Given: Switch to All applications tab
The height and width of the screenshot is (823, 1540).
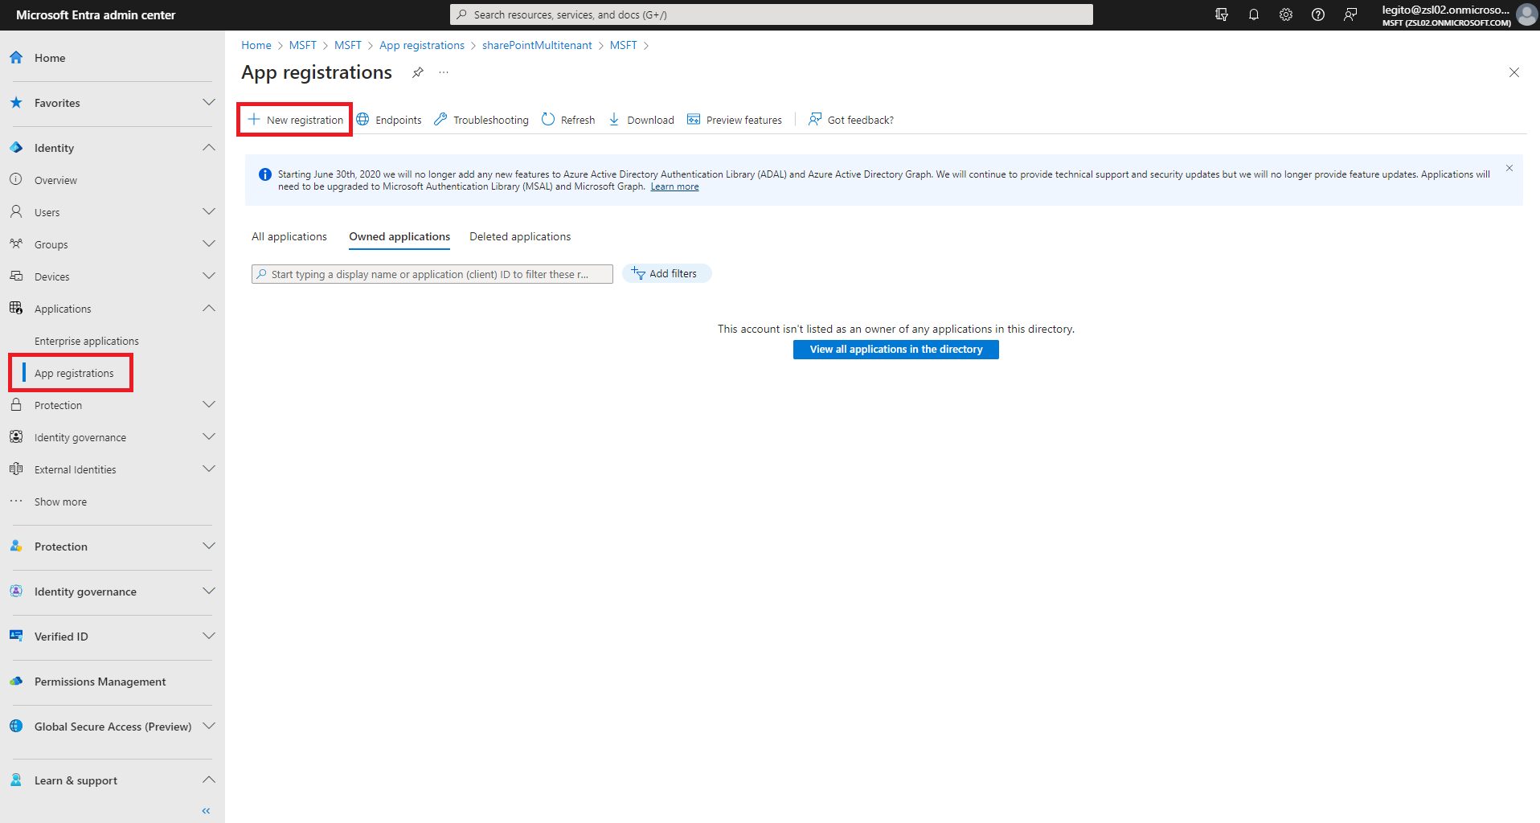Looking at the screenshot, I should [x=289, y=236].
